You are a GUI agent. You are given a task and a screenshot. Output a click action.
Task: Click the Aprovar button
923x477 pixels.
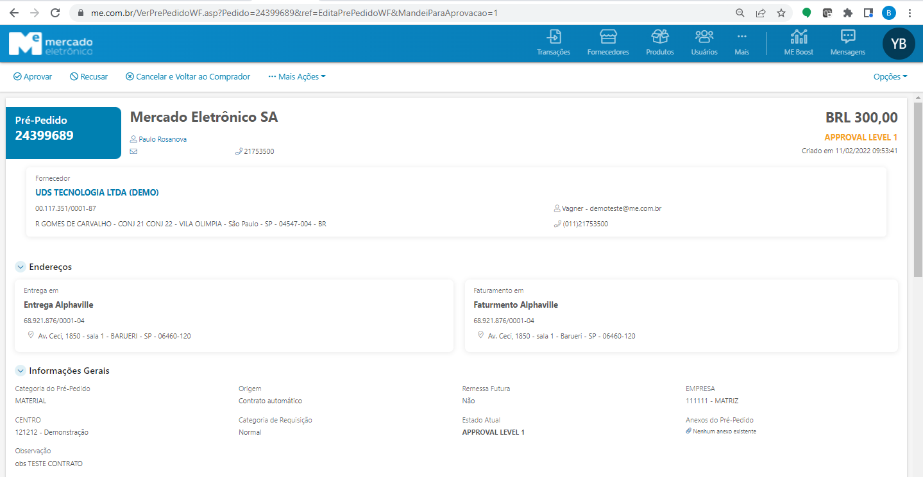33,76
